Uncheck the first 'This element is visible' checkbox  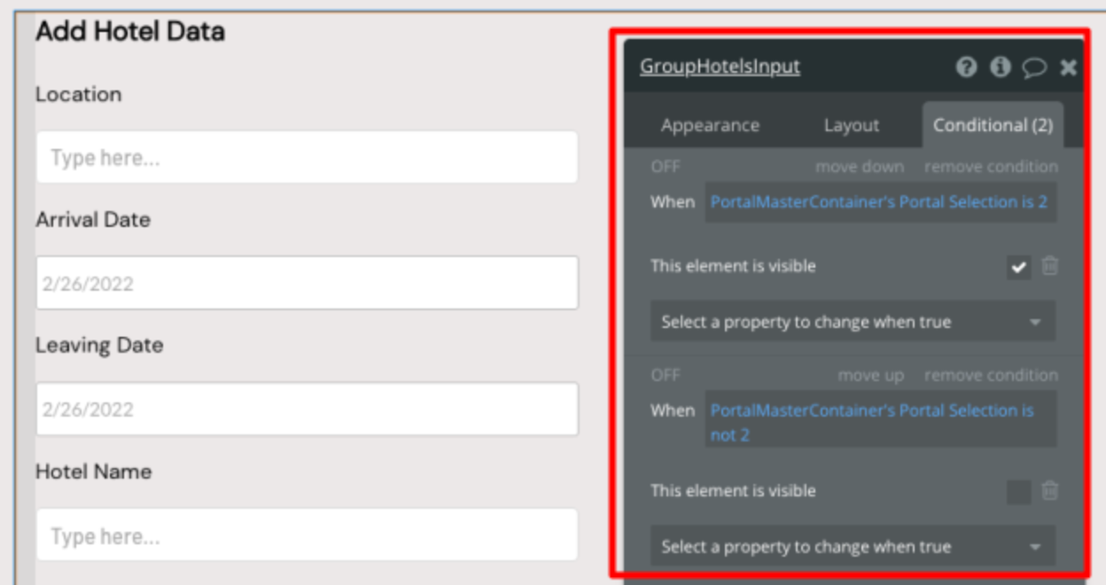click(x=1019, y=267)
